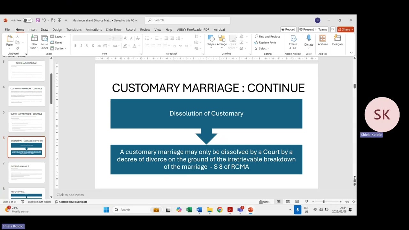Toggle the Notes pane in status bar

pyautogui.click(x=264, y=202)
